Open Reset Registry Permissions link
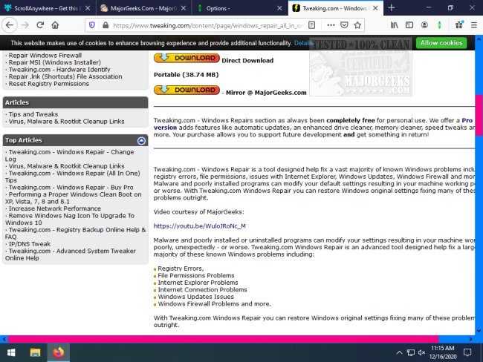The width and height of the screenshot is (483, 362). [x=48, y=84]
